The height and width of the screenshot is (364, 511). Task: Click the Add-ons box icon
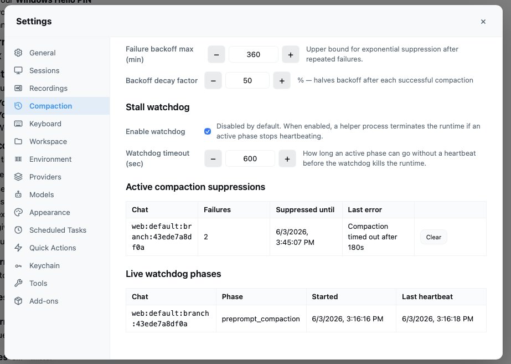pyautogui.click(x=18, y=301)
